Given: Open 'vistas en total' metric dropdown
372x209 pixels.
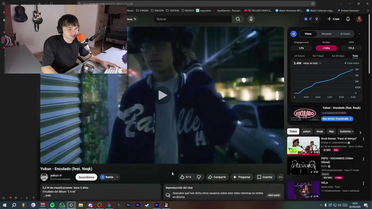Looking at the screenshot, I should pos(312,63).
